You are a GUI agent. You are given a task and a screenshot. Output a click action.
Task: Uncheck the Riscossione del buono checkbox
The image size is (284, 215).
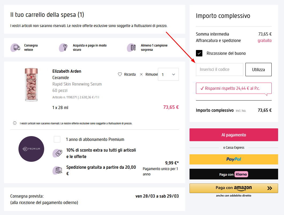199,53
